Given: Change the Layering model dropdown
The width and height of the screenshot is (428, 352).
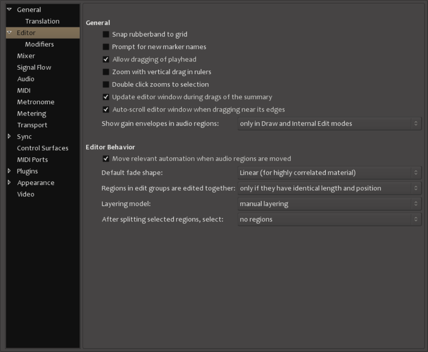Looking at the screenshot, I should click(x=329, y=204).
